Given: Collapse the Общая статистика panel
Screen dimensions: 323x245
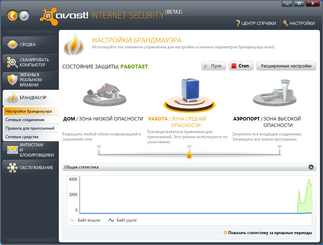Looking at the screenshot, I should (311, 167).
